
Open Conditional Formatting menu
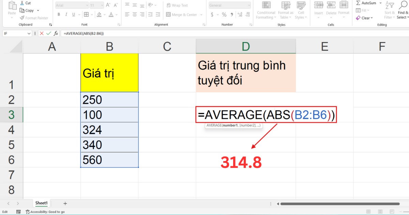click(266, 10)
